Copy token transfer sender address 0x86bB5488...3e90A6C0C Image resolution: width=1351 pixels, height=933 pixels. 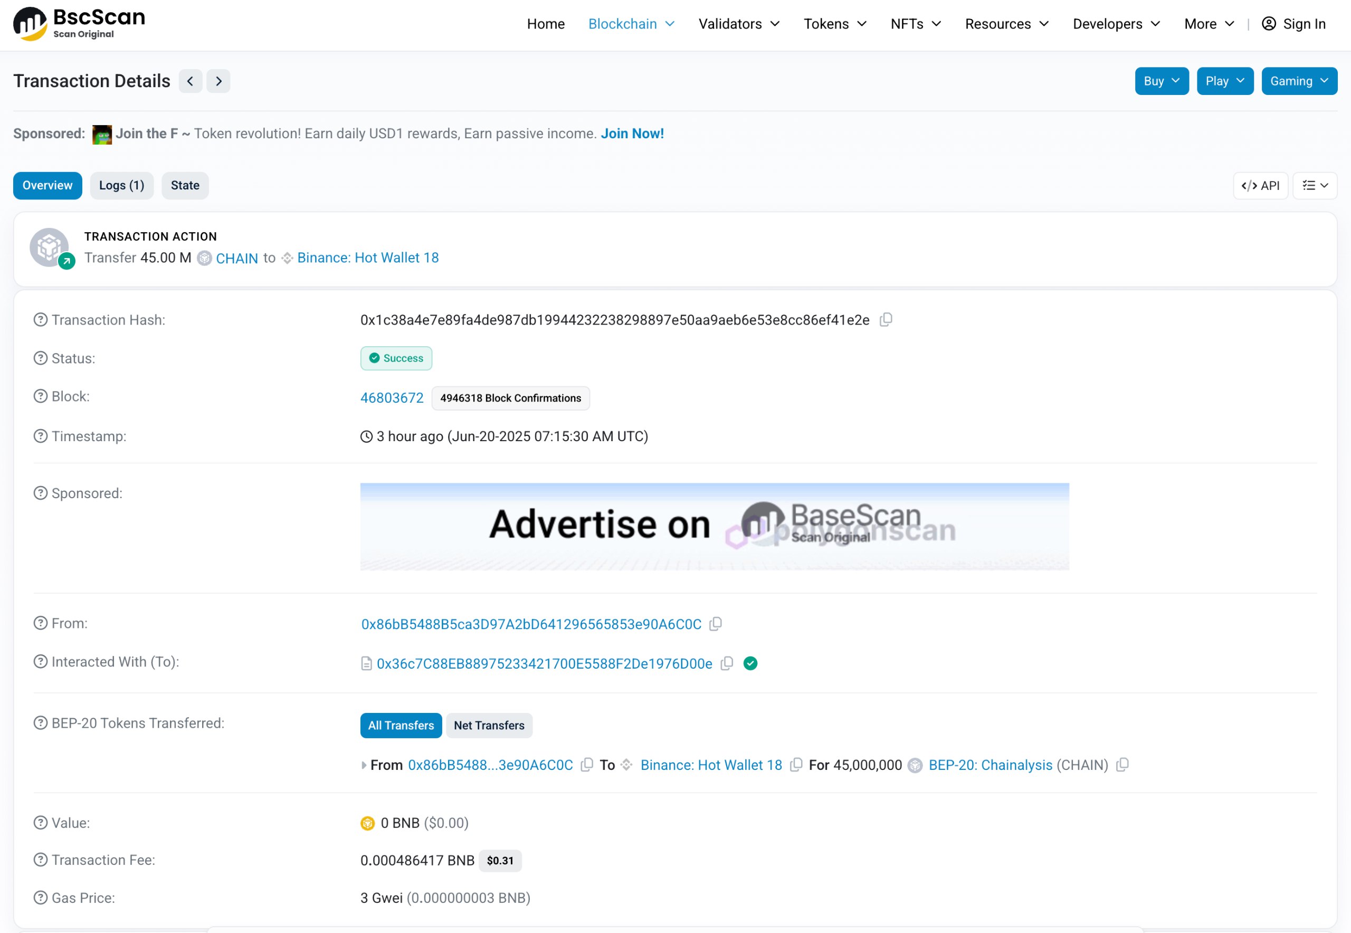587,765
